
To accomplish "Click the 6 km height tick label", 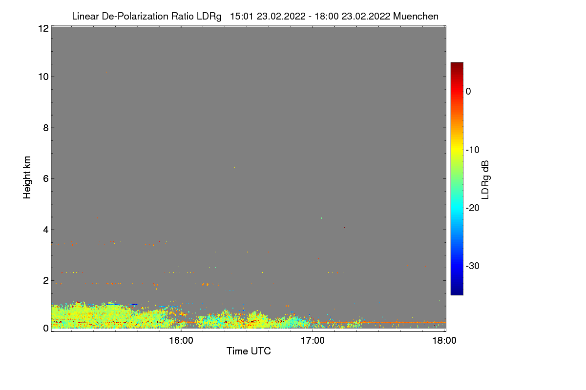I will [45, 178].
